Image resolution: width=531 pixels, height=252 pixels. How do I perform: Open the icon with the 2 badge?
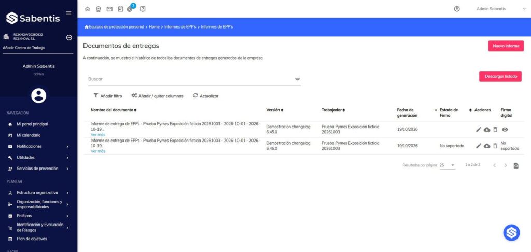pyautogui.click(x=130, y=8)
